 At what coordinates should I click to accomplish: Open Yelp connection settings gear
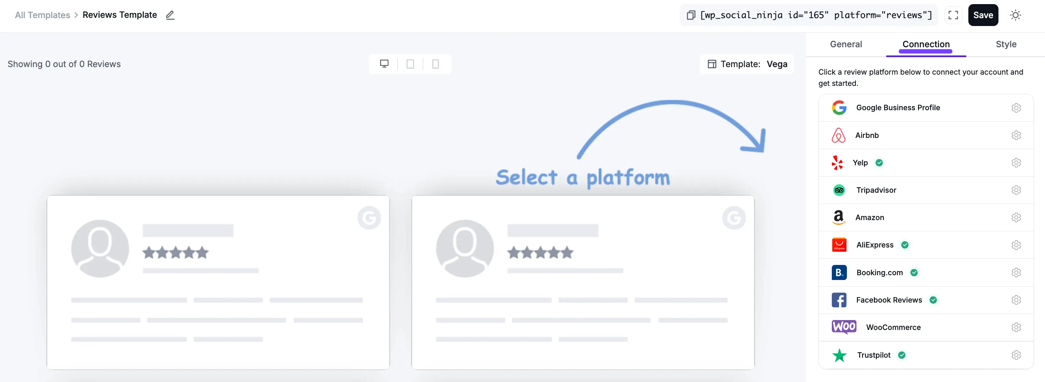[1016, 162]
